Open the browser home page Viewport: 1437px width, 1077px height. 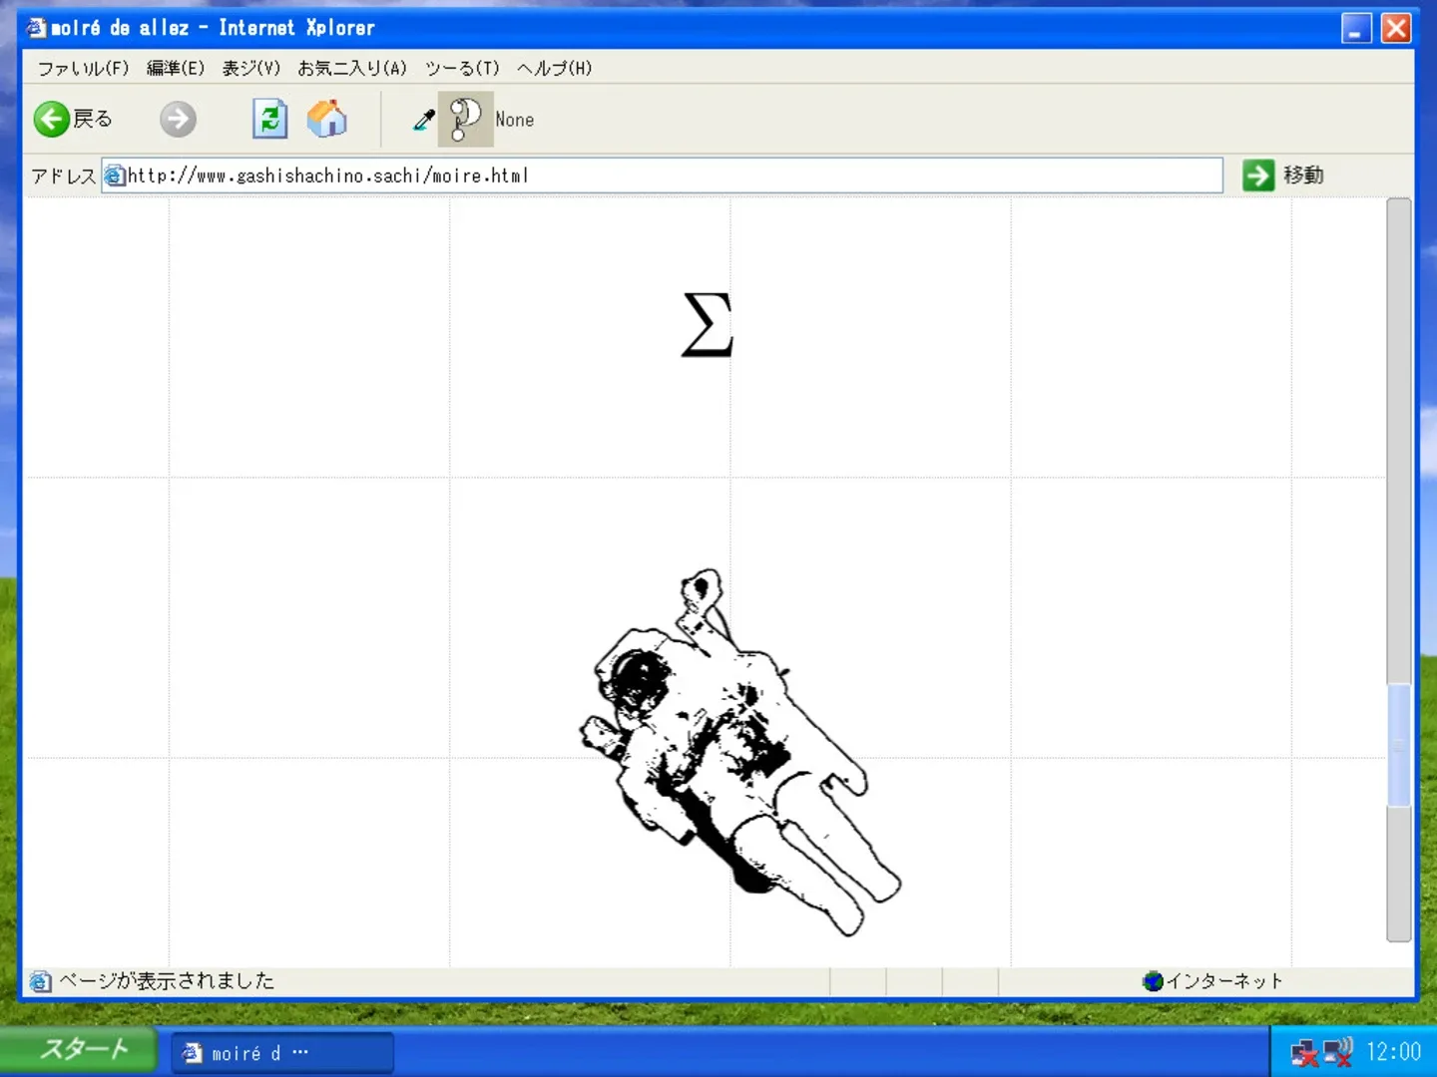(x=327, y=119)
